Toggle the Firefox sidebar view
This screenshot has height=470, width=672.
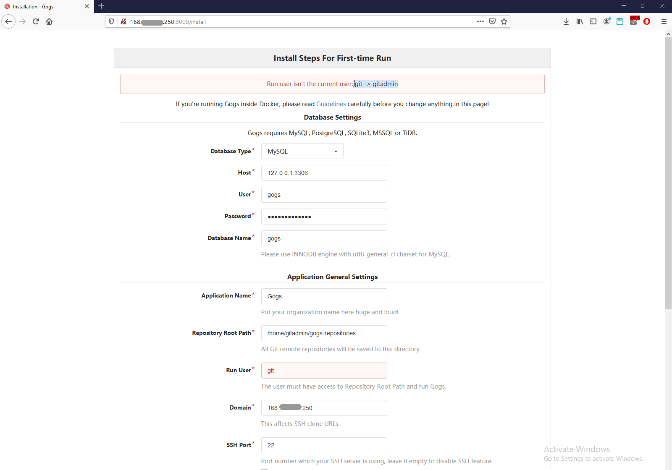(x=593, y=21)
